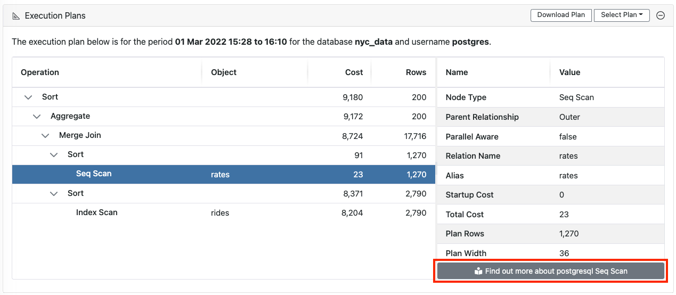
Task: Collapse the Sort node above Seq Scan
Action: point(54,154)
